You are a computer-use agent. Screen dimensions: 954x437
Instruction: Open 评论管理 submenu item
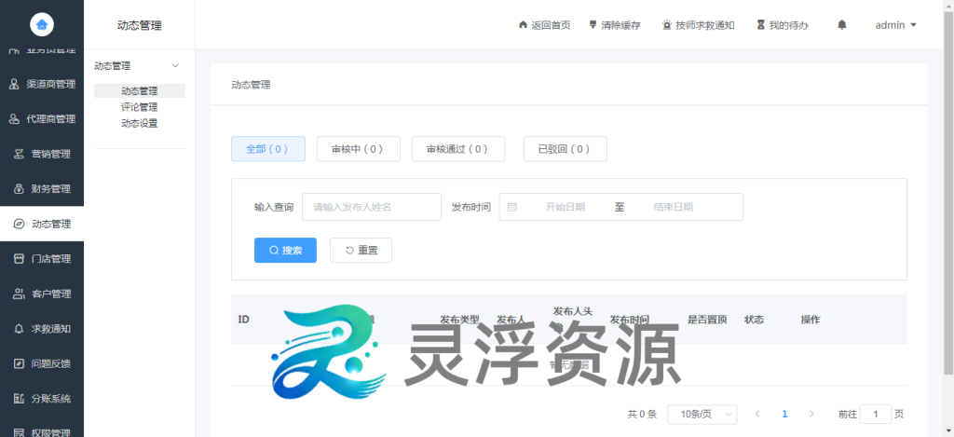pyautogui.click(x=140, y=107)
